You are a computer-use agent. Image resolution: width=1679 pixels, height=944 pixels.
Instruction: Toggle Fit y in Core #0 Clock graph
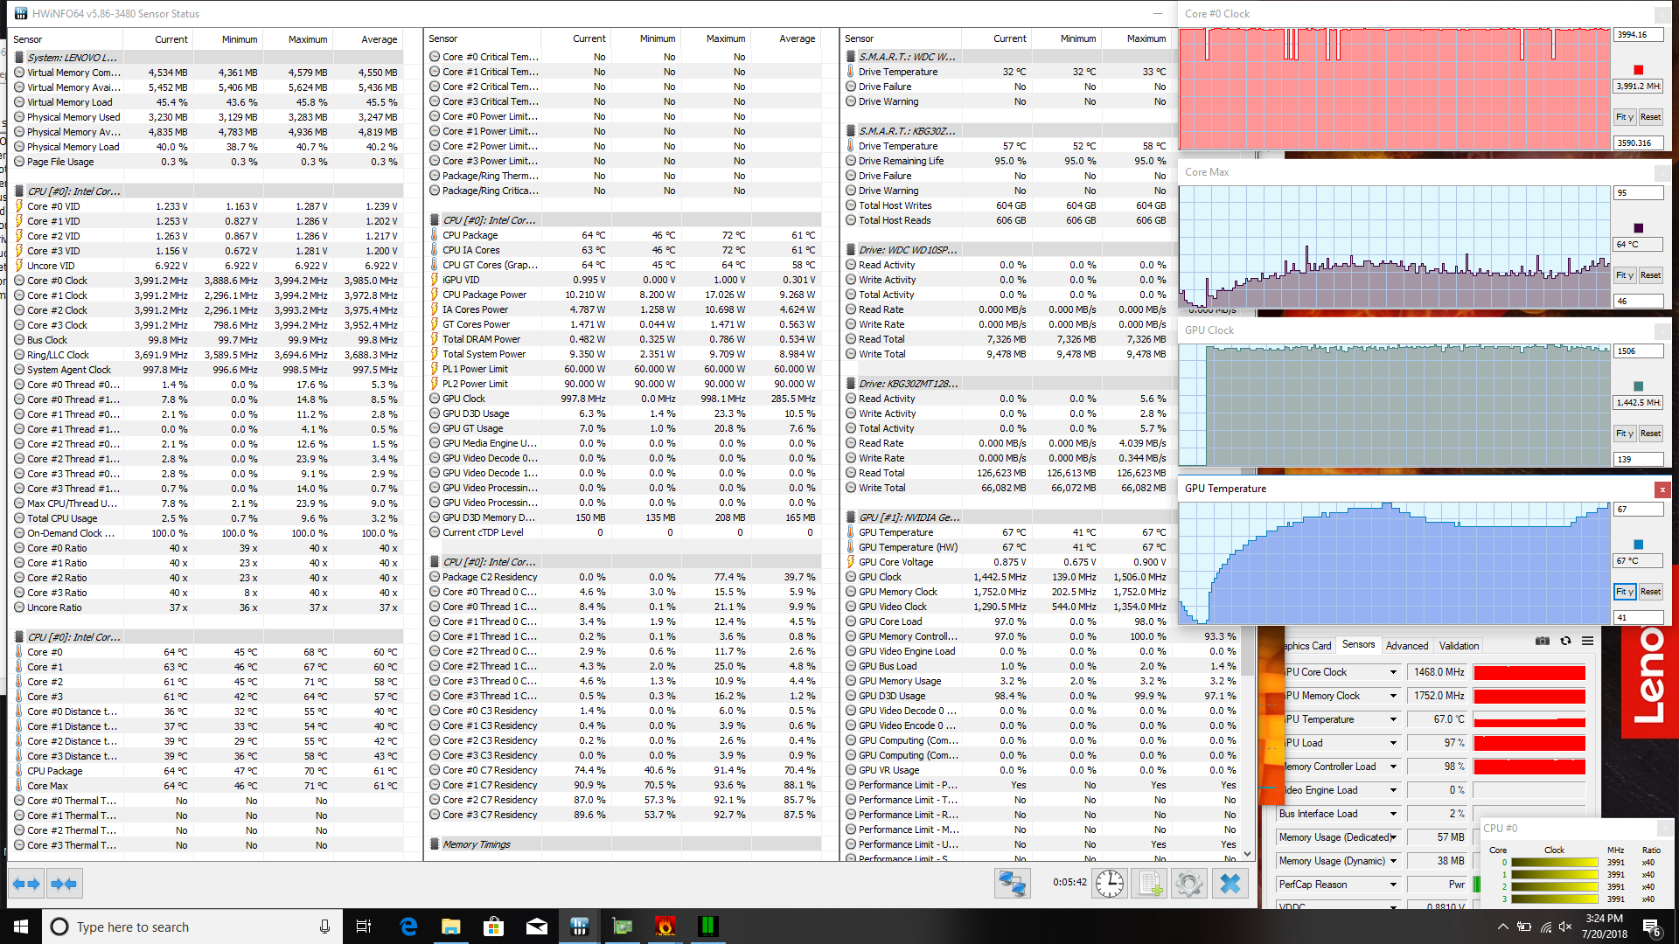(x=1624, y=117)
